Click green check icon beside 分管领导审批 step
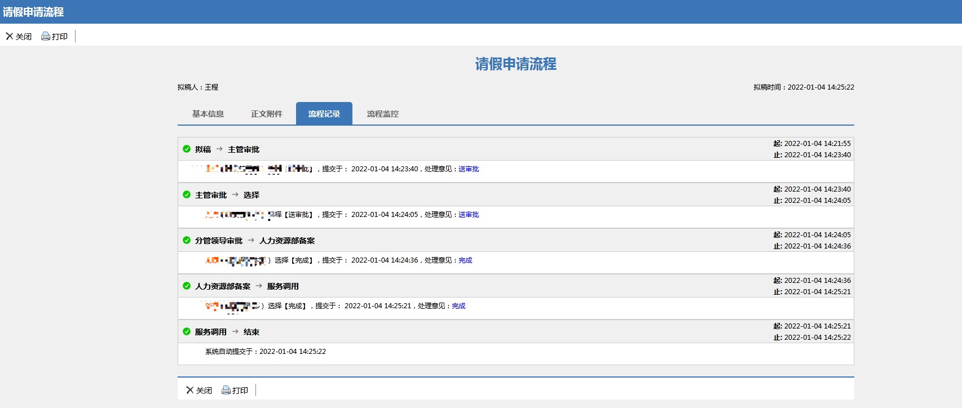This screenshot has width=962, height=408. pyautogui.click(x=187, y=241)
